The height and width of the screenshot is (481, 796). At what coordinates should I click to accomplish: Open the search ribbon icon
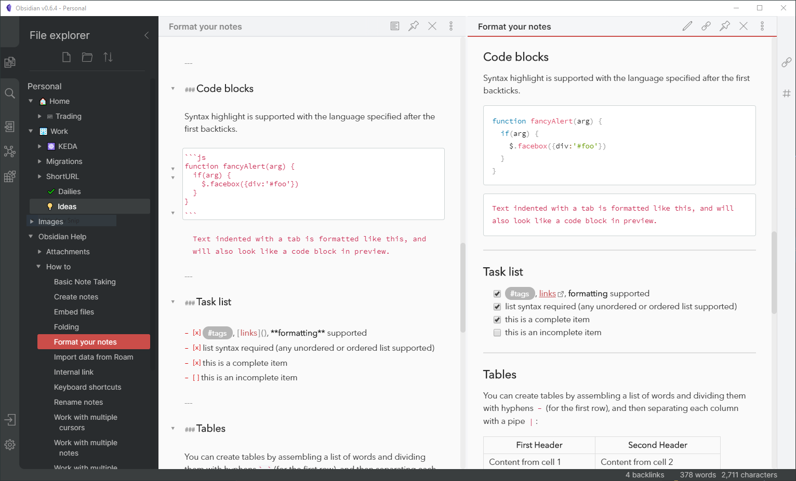pos(10,93)
